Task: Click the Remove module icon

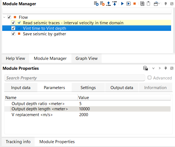Action: pos(102,4)
